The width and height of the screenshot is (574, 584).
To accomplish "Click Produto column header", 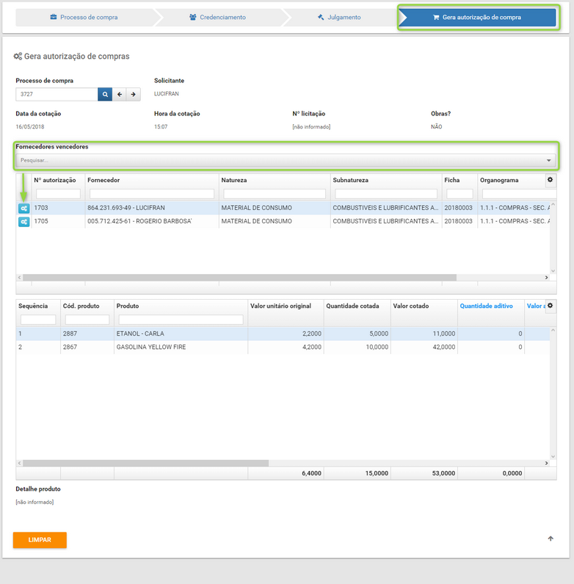I will (128, 306).
